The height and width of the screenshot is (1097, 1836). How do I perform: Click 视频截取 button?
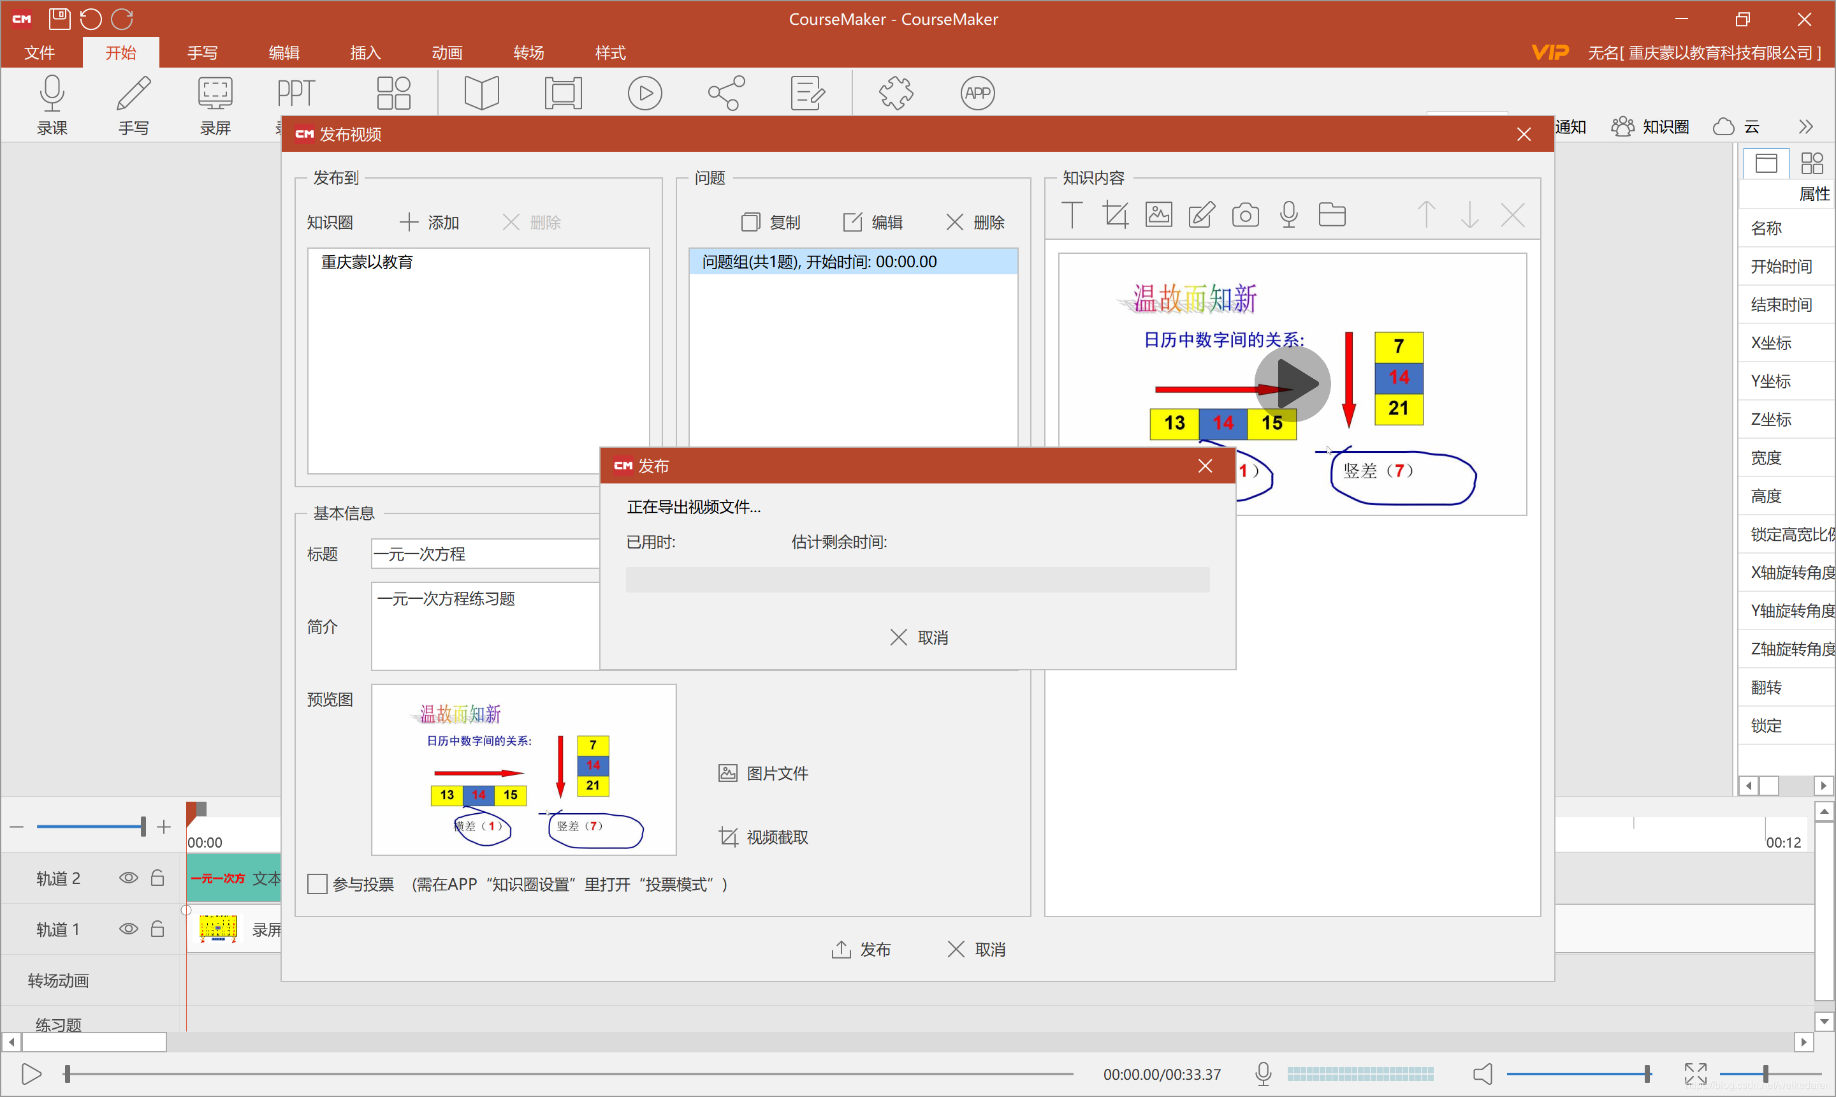pos(763,837)
